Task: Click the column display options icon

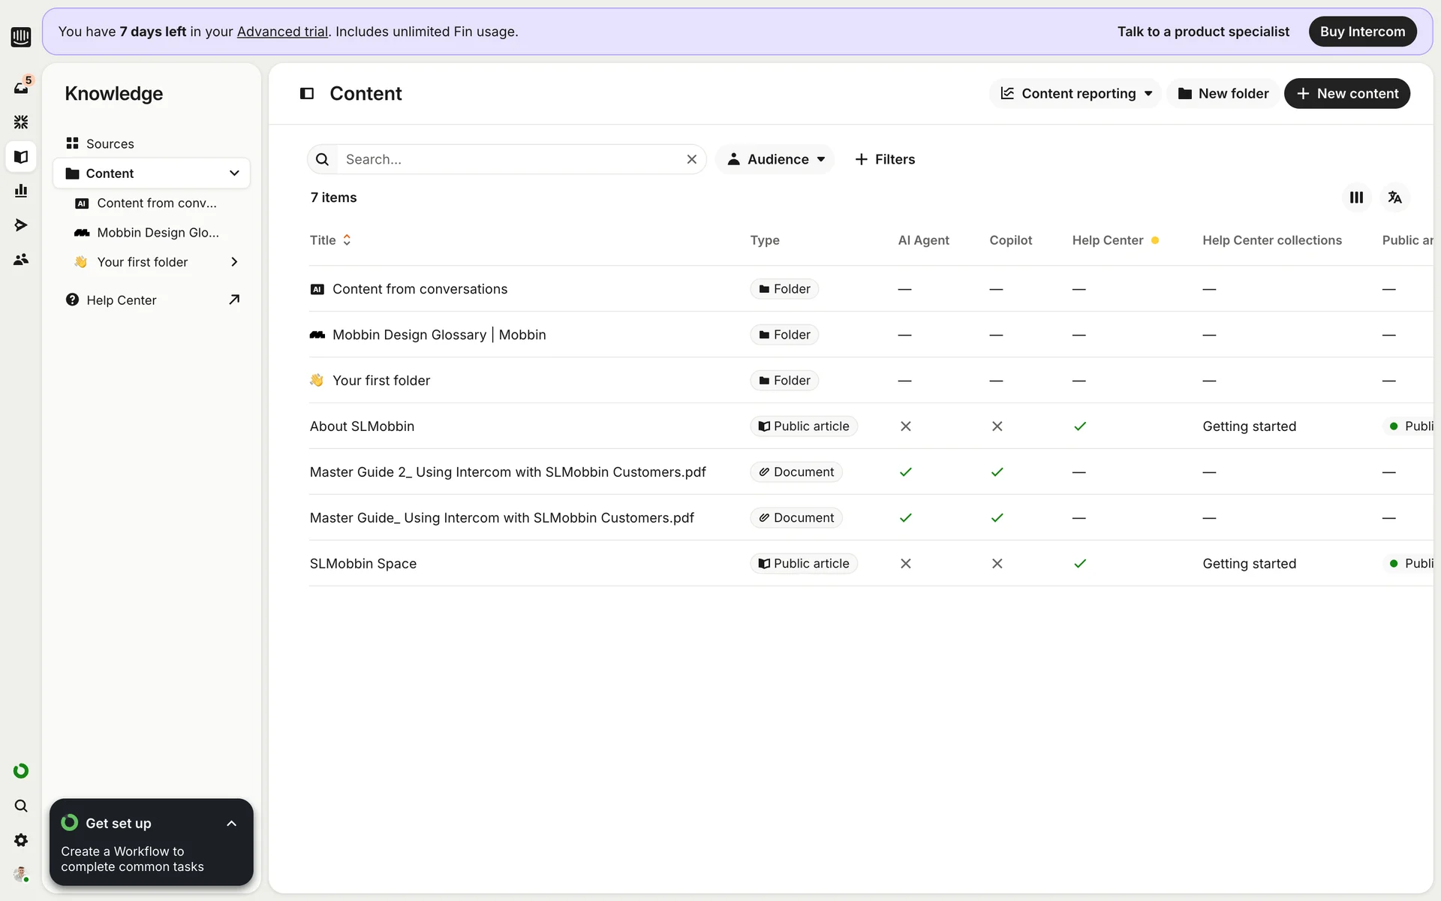Action: click(x=1356, y=197)
